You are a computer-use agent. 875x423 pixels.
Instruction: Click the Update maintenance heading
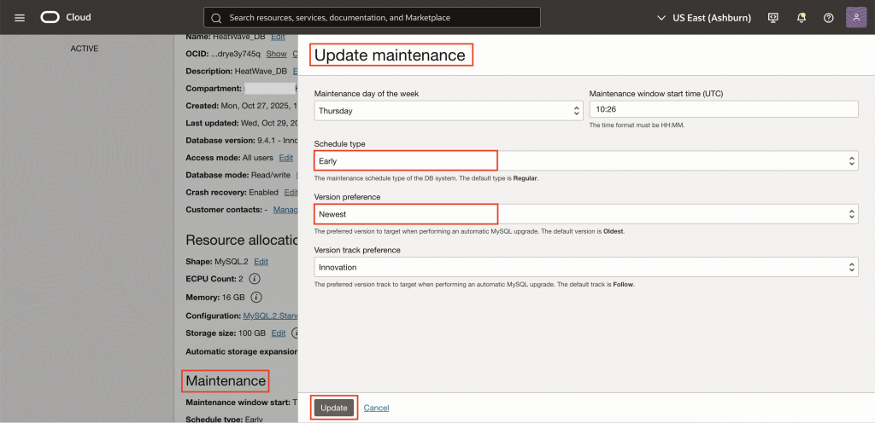point(390,55)
